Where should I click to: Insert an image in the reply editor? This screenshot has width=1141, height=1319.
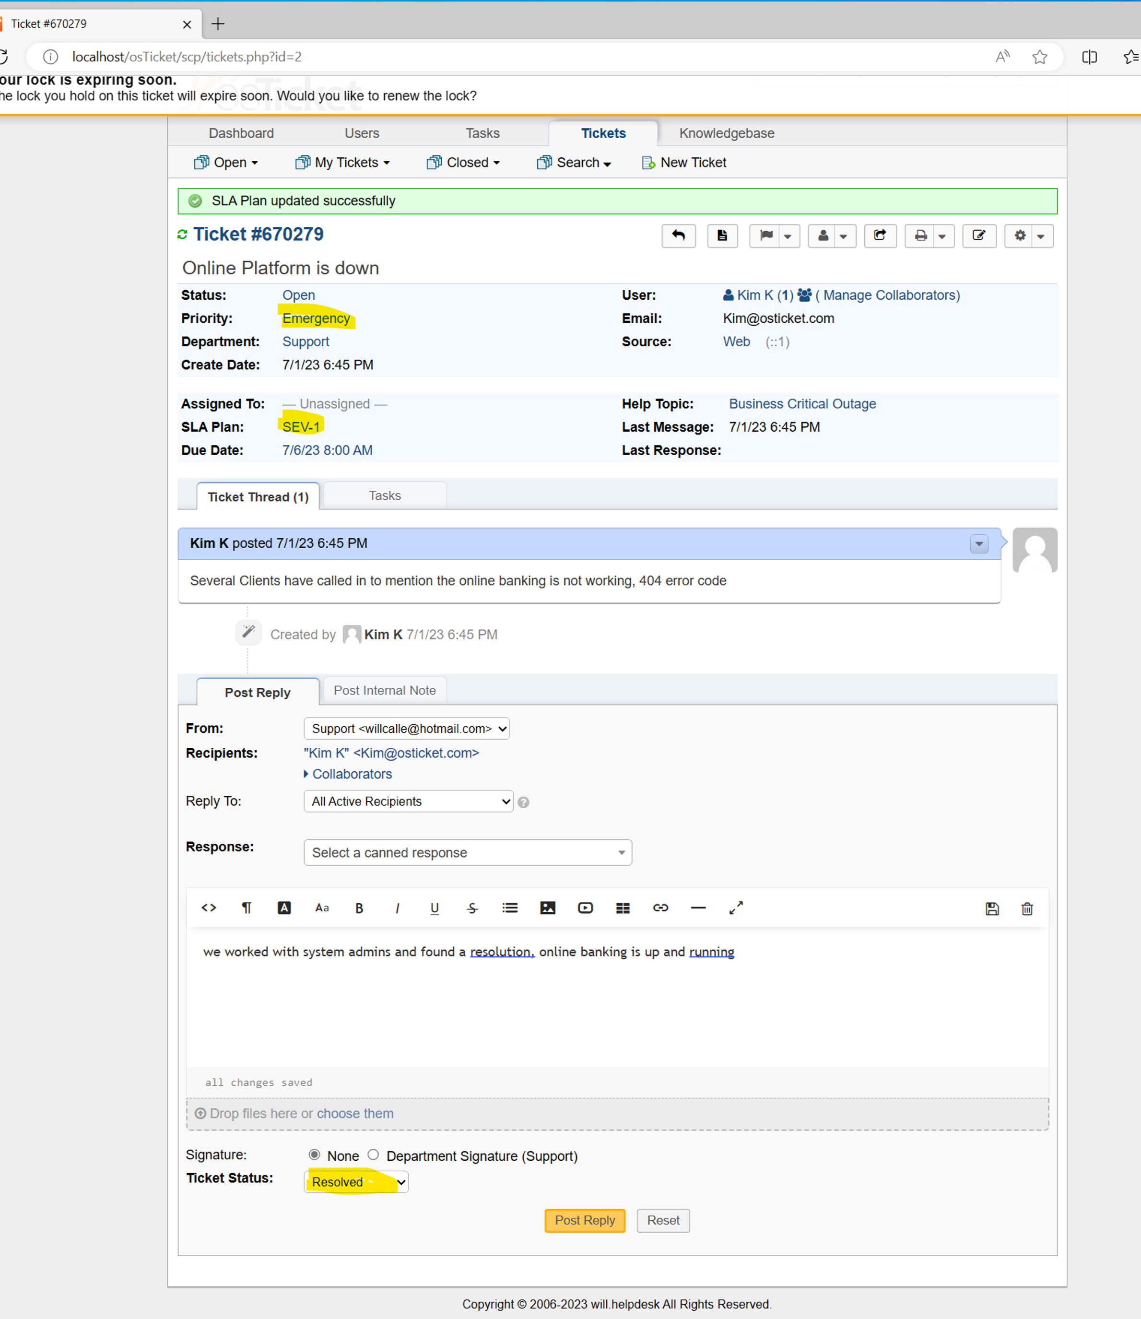[x=548, y=908]
